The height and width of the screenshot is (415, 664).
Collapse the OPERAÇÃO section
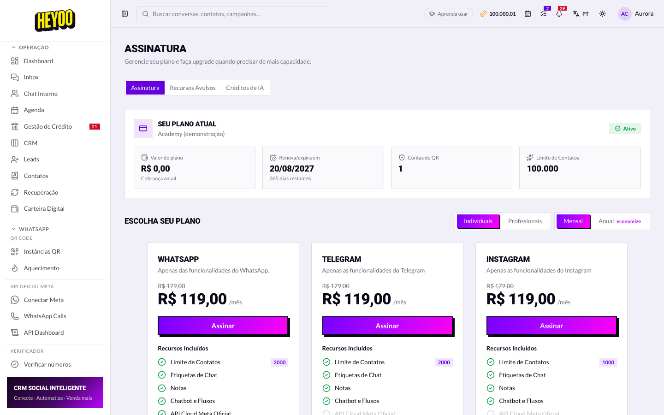[x=30, y=47]
